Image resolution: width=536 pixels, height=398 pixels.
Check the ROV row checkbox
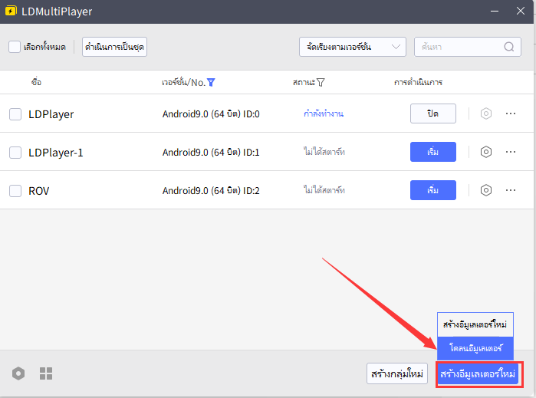point(15,190)
